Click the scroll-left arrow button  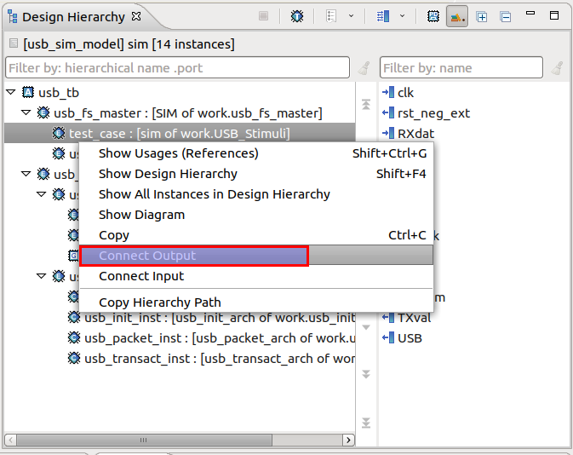[x=10, y=440]
